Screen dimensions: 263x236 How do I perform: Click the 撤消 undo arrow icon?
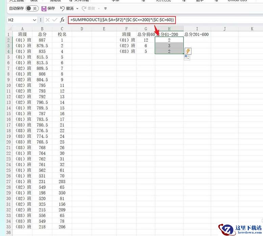(x=62, y=8)
